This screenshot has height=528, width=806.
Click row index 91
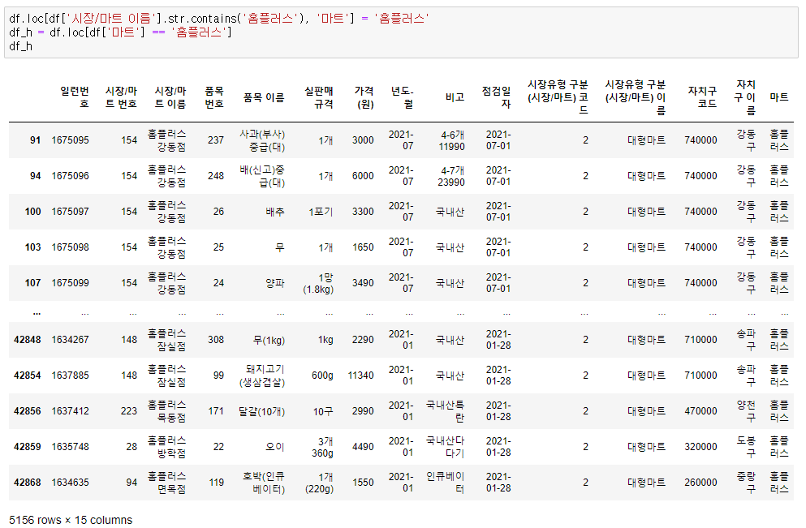[35, 140]
